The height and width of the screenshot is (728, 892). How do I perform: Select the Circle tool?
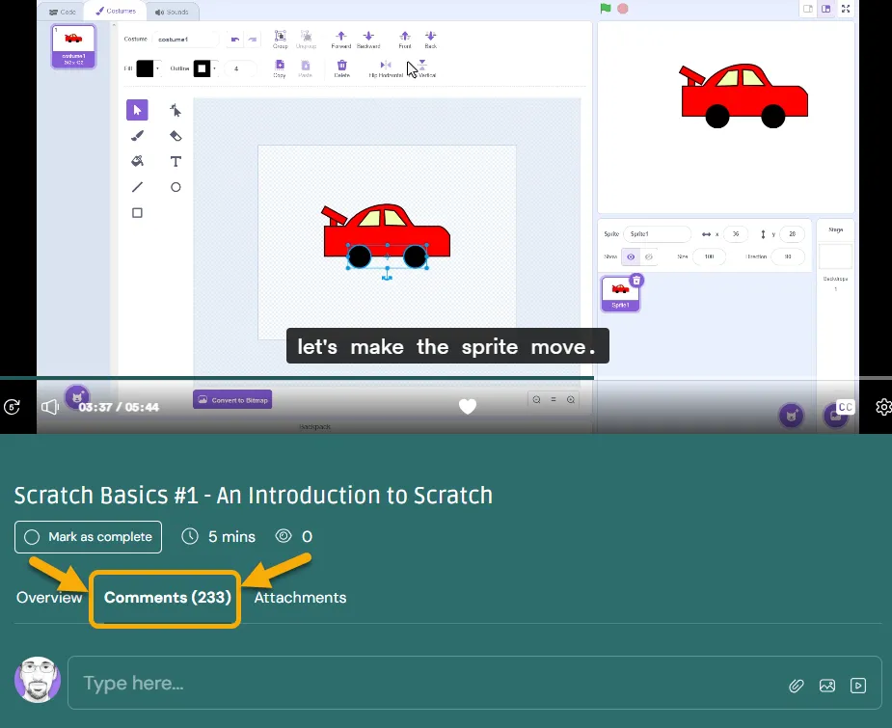pos(176,187)
